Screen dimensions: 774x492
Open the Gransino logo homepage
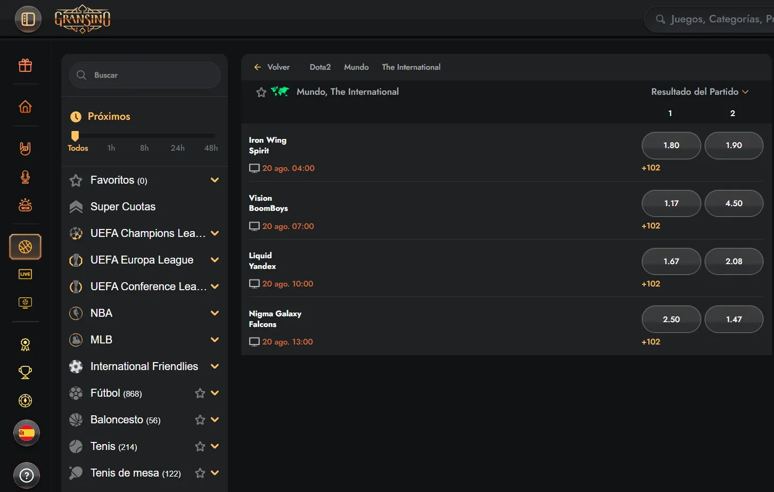click(83, 19)
